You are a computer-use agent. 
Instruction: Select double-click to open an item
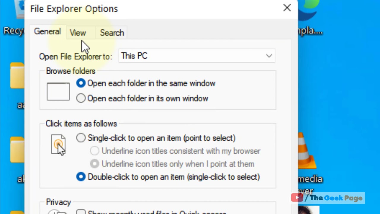coord(81,177)
